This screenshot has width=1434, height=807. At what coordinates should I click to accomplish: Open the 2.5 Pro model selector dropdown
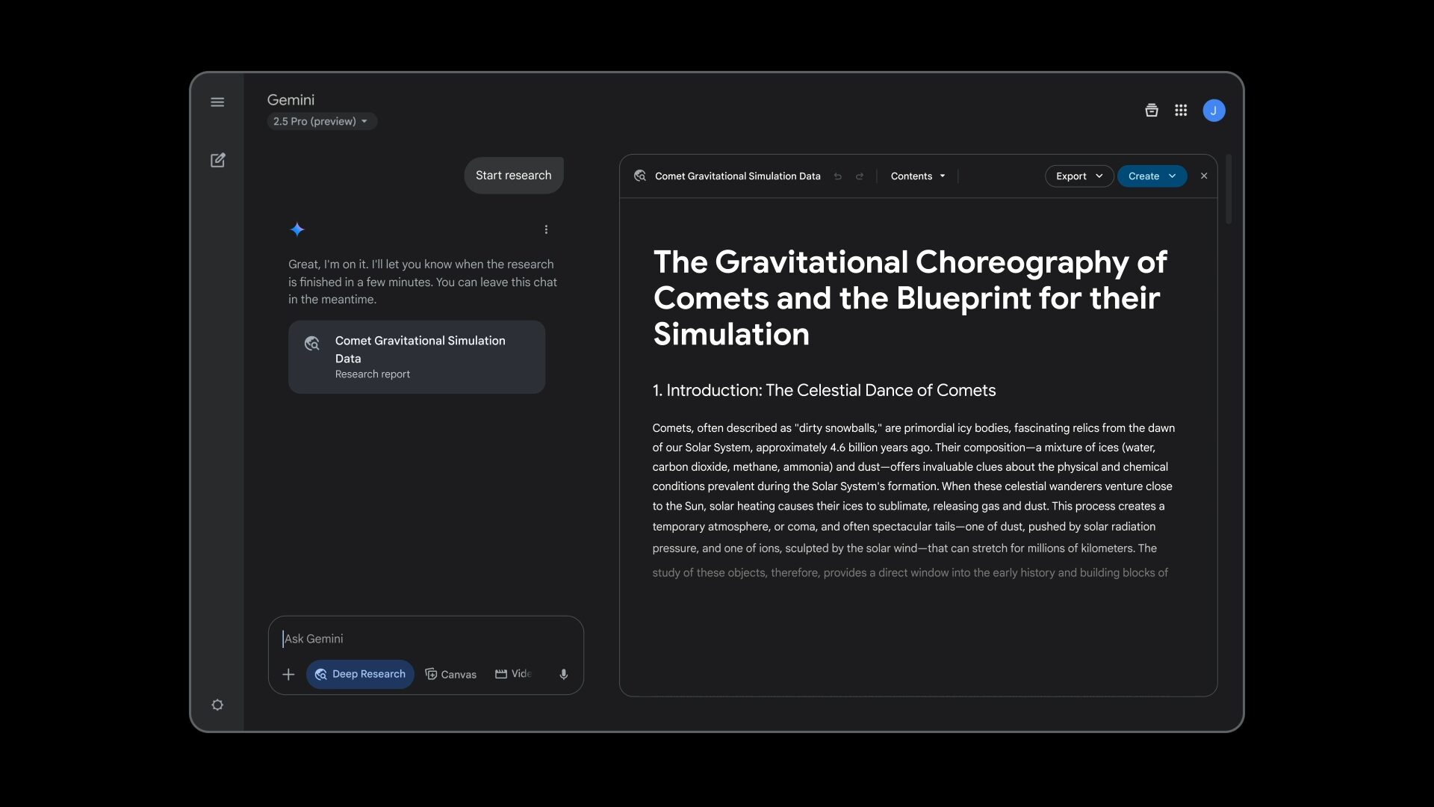(322, 121)
